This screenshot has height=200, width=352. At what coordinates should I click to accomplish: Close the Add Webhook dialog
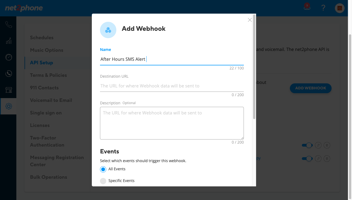250,20
